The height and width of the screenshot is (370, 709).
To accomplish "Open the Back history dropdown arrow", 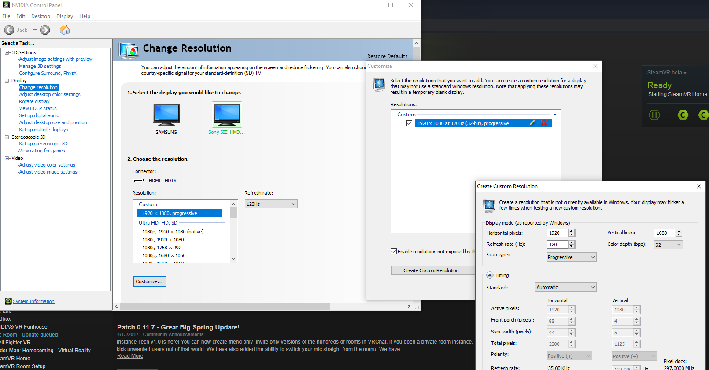I will point(35,30).
